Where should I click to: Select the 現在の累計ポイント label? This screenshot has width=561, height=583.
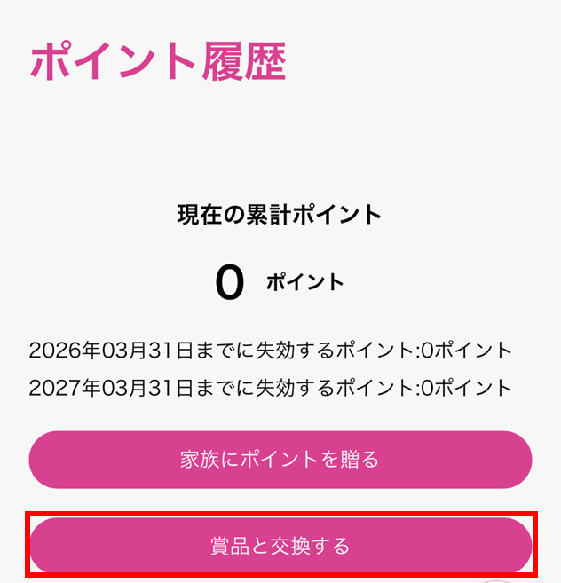tap(280, 214)
